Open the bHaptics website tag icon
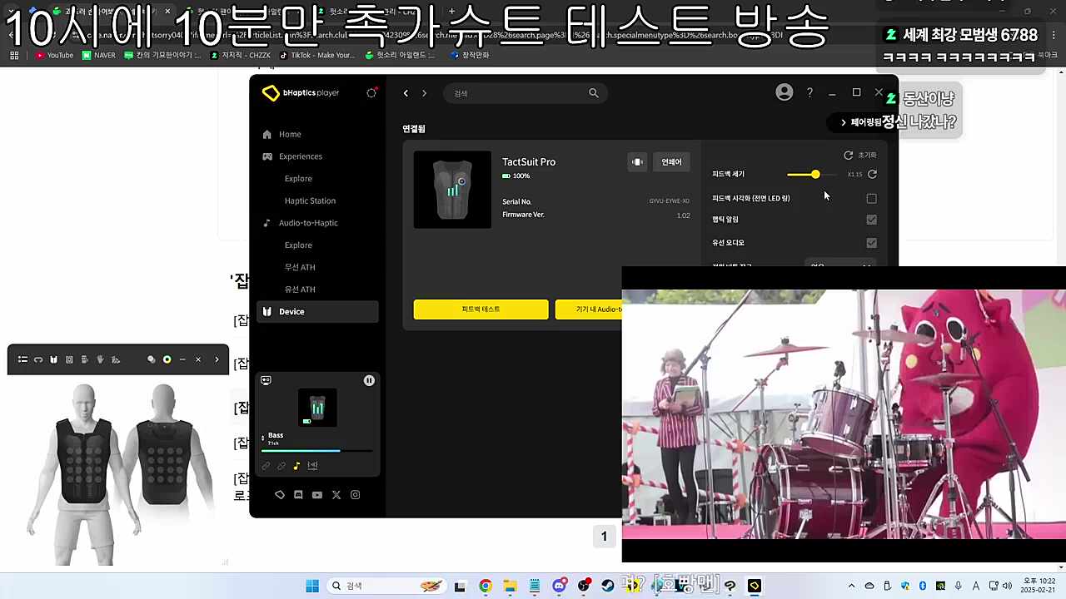1066x599 pixels. (280, 495)
